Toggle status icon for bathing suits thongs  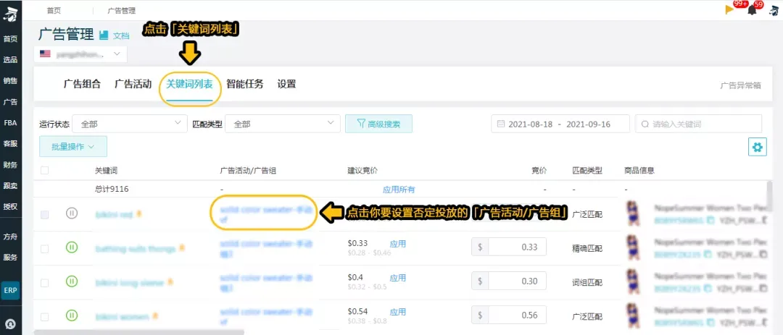click(x=71, y=247)
